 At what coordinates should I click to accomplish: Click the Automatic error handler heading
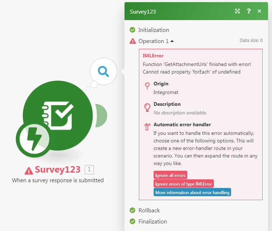182,124
